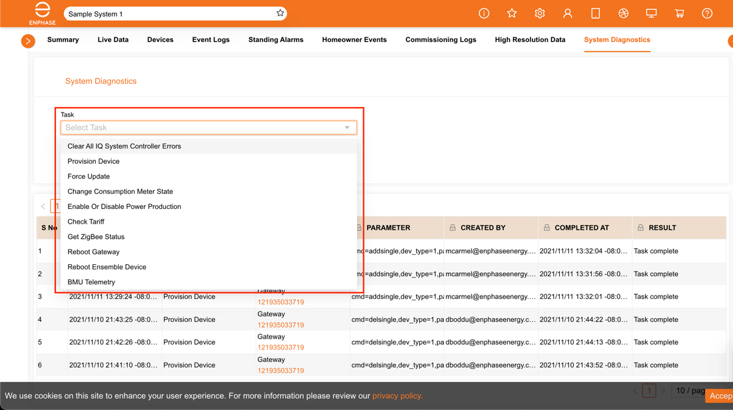
Task: Click the globe network icon
Action: click(623, 13)
